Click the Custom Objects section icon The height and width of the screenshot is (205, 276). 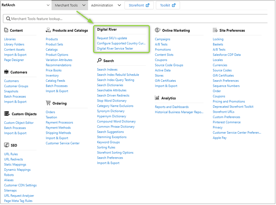pos(6,114)
